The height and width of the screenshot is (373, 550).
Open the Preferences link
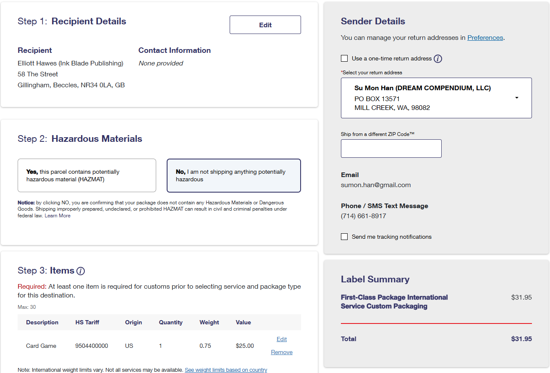485,38
